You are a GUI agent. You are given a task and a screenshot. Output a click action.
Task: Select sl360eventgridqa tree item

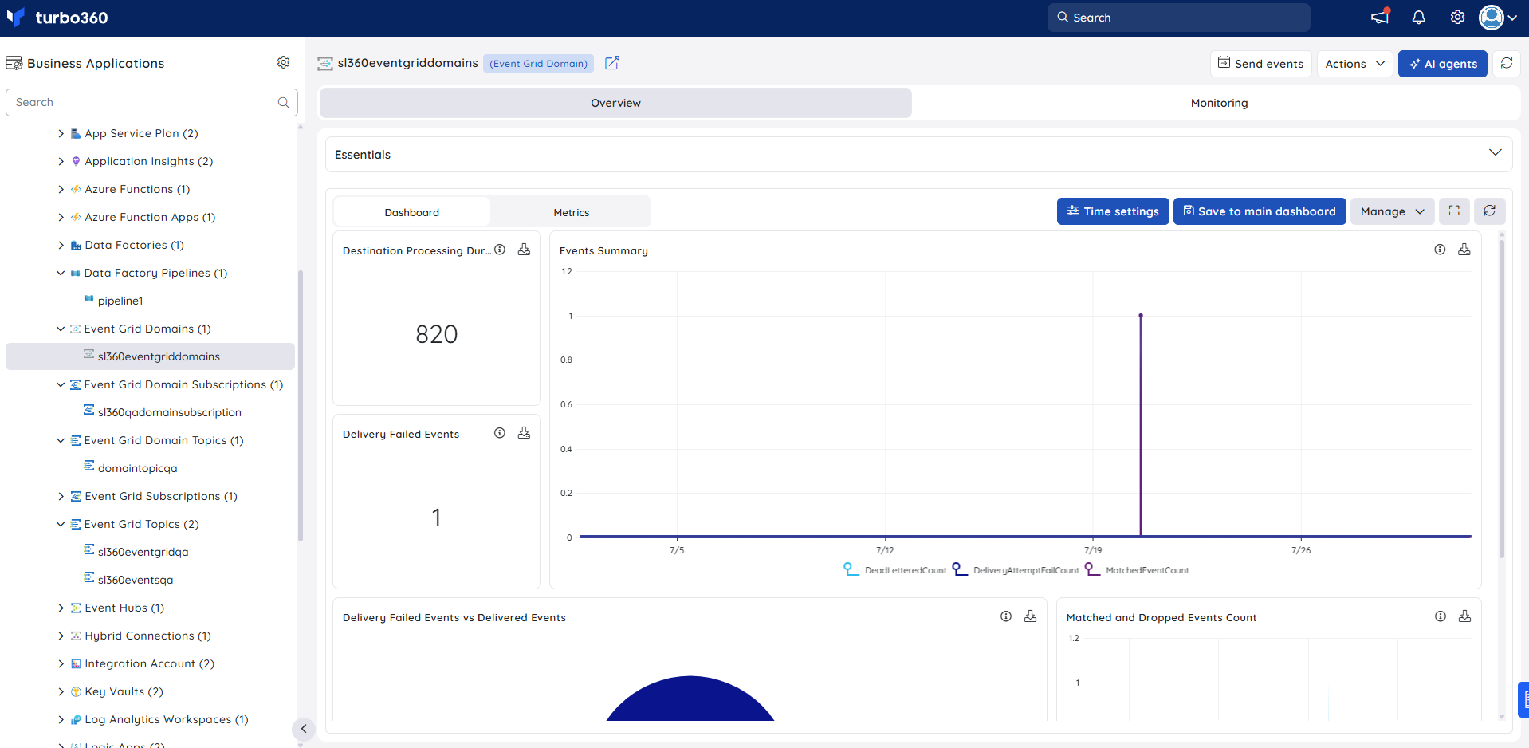[143, 552]
